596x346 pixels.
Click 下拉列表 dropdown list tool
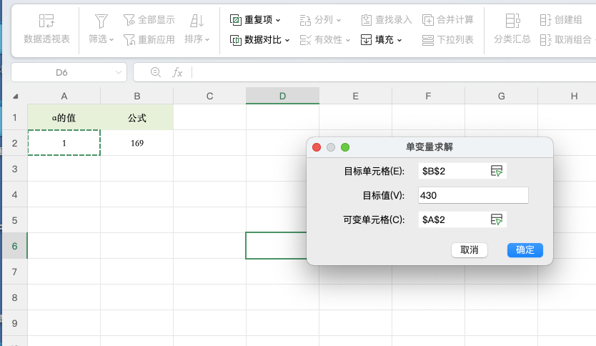(x=428, y=40)
